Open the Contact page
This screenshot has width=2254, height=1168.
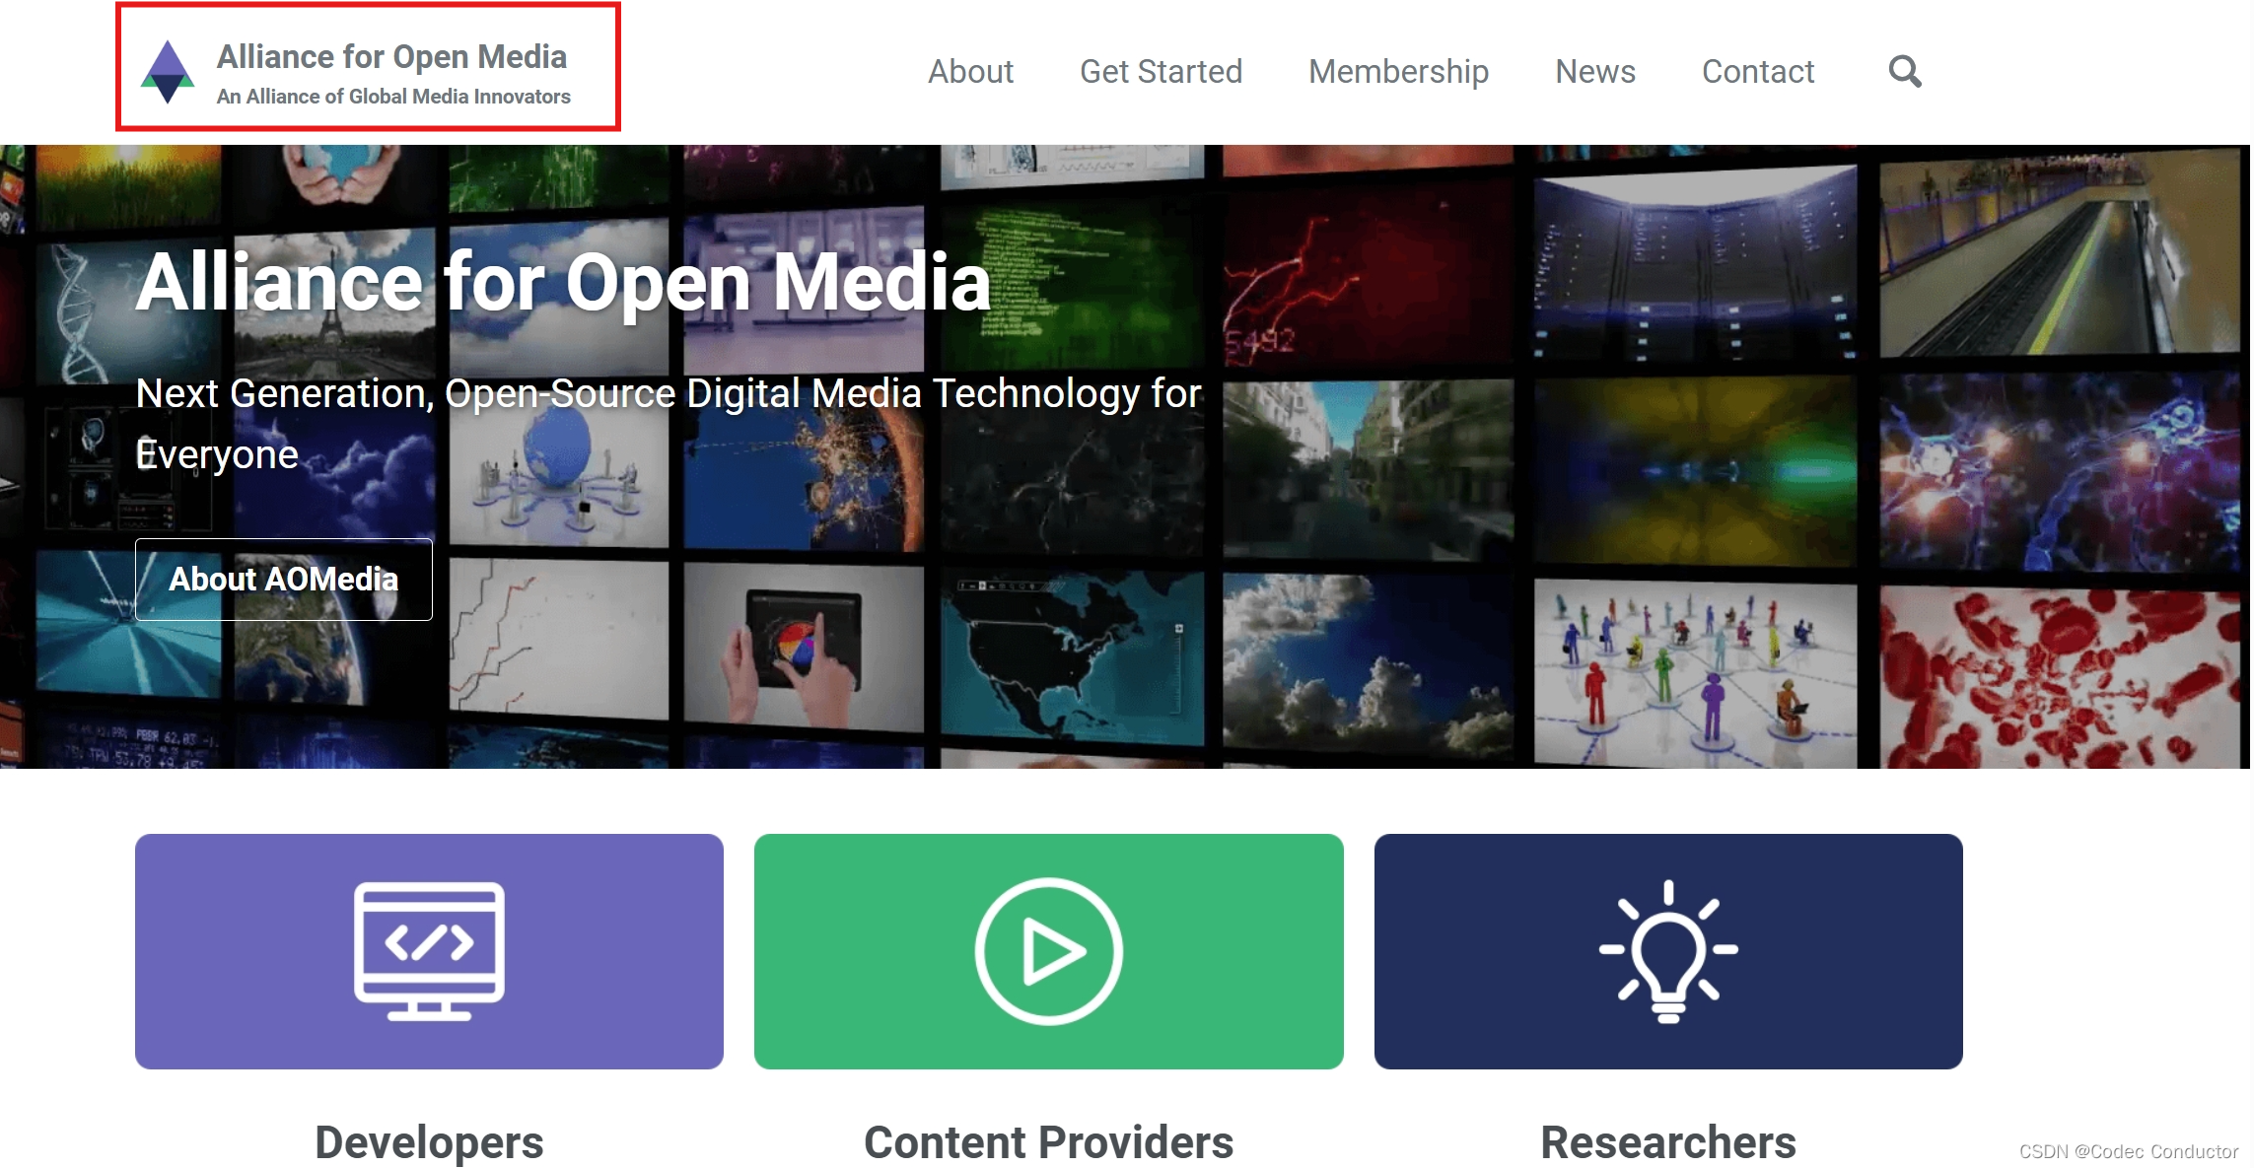pyautogui.click(x=1757, y=71)
